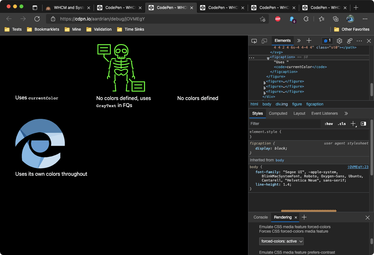Viewport: 374px width, 255px height.
Task: Click the html breadcrumb
Action: [x=254, y=104]
